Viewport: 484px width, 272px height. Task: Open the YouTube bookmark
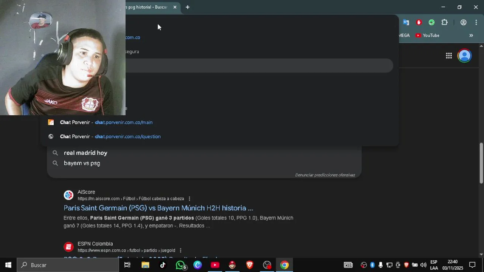pos(427,36)
